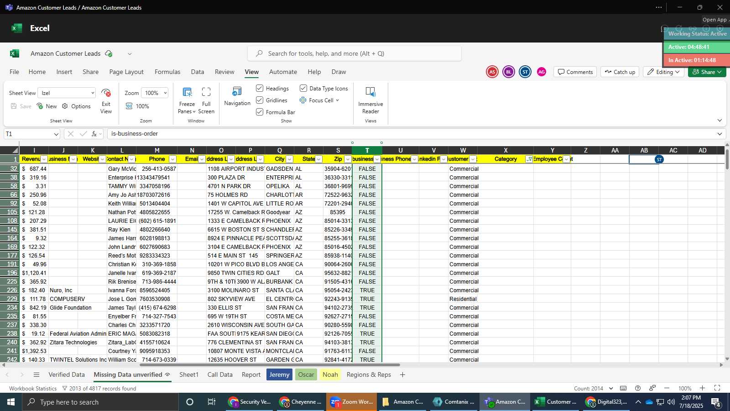Image resolution: width=730 pixels, height=411 pixels.
Task: Open the Zoom percentage dropdown
Action: click(155, 93)
